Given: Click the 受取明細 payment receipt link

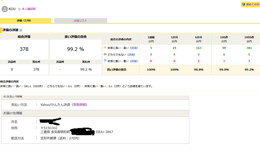Looking at the screenshot, I should 80,104.
